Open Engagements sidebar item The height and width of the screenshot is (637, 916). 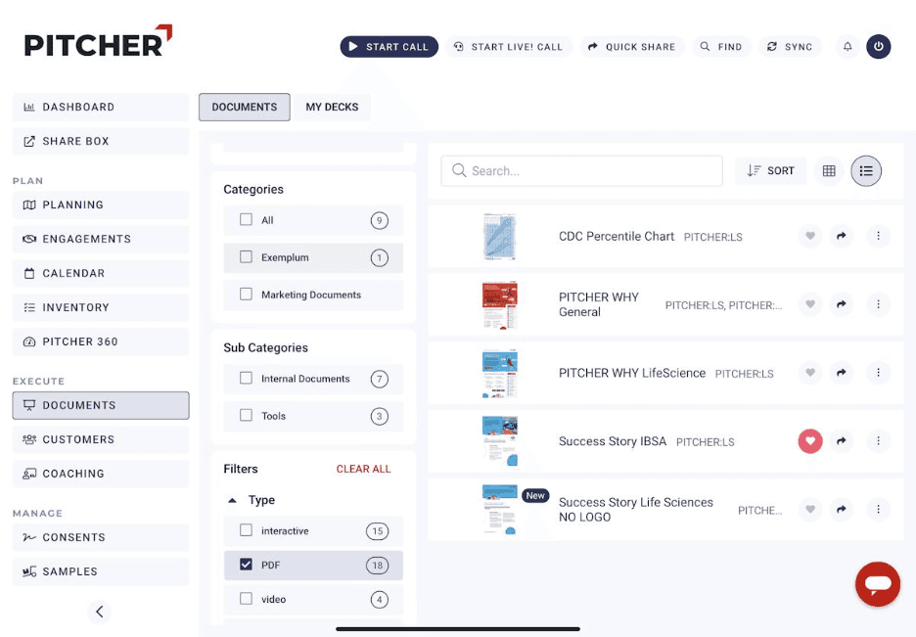101,239
